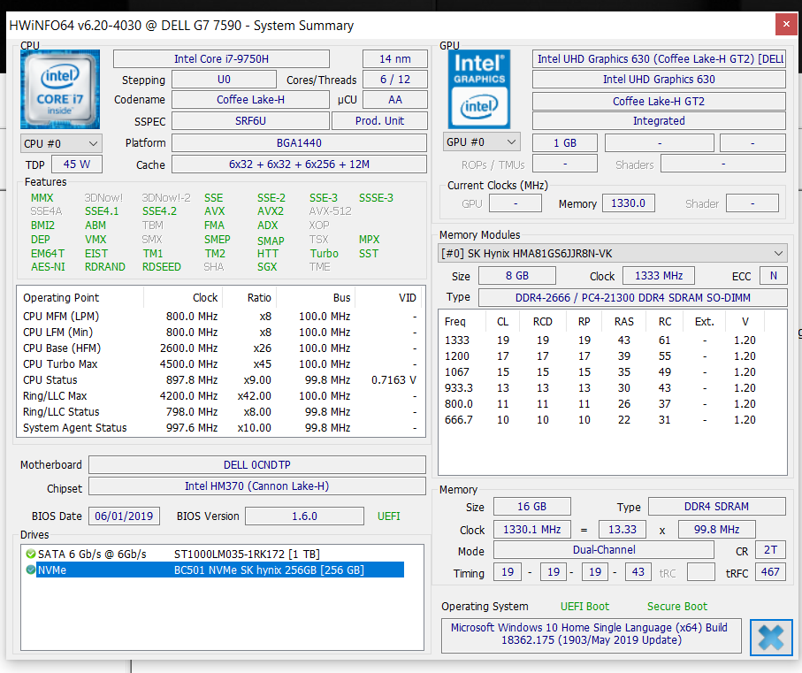Viewport: 802px width, 673px height.
Task: Expand the SK Hynix memory module dropdown
Action: point(612,254)
